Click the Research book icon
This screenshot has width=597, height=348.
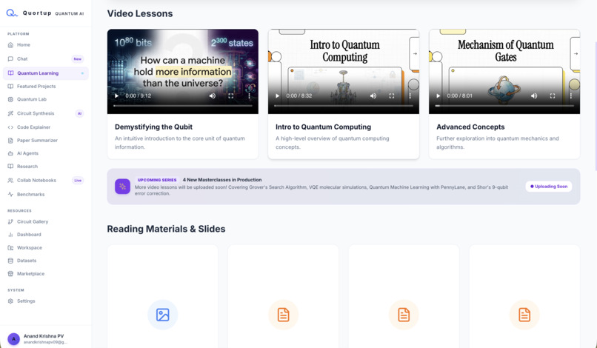10,167
